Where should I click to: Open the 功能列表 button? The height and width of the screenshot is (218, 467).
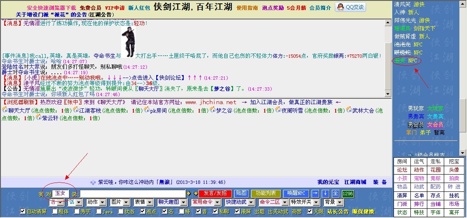(266, 193)
